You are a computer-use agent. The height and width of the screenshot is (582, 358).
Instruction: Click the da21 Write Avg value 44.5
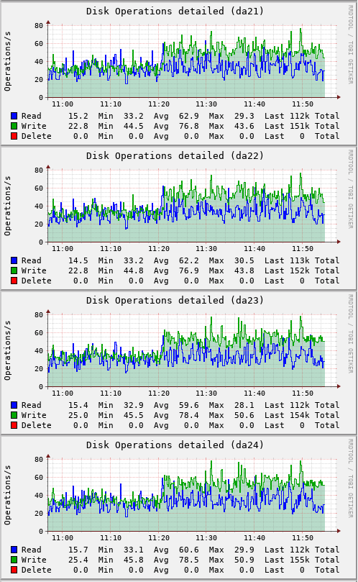pyautogui.click(x=134, y=126)
